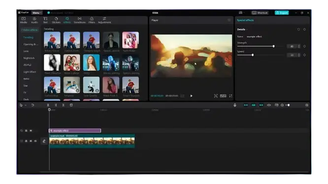The width and height of the screenshot is (328, 184).
Task: Open the player Ratio button
Action: click(x=223, y=96)
